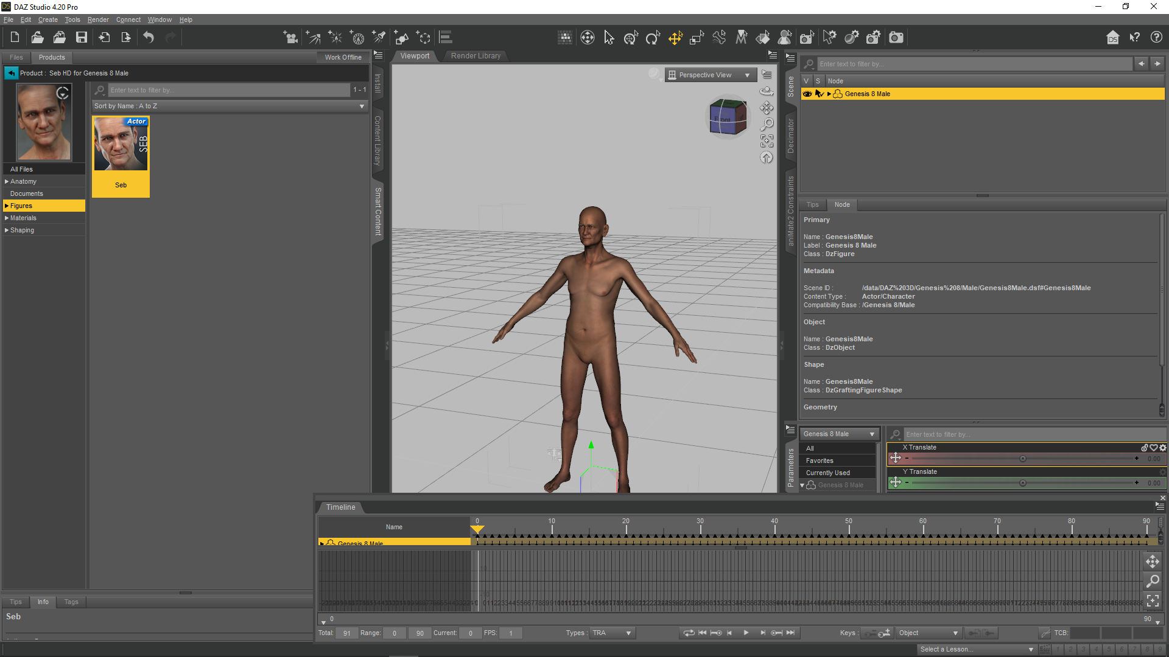Open the viewport options menu button
The width and height of the screenshot is (1169, 657).
[x=767, y=75]
